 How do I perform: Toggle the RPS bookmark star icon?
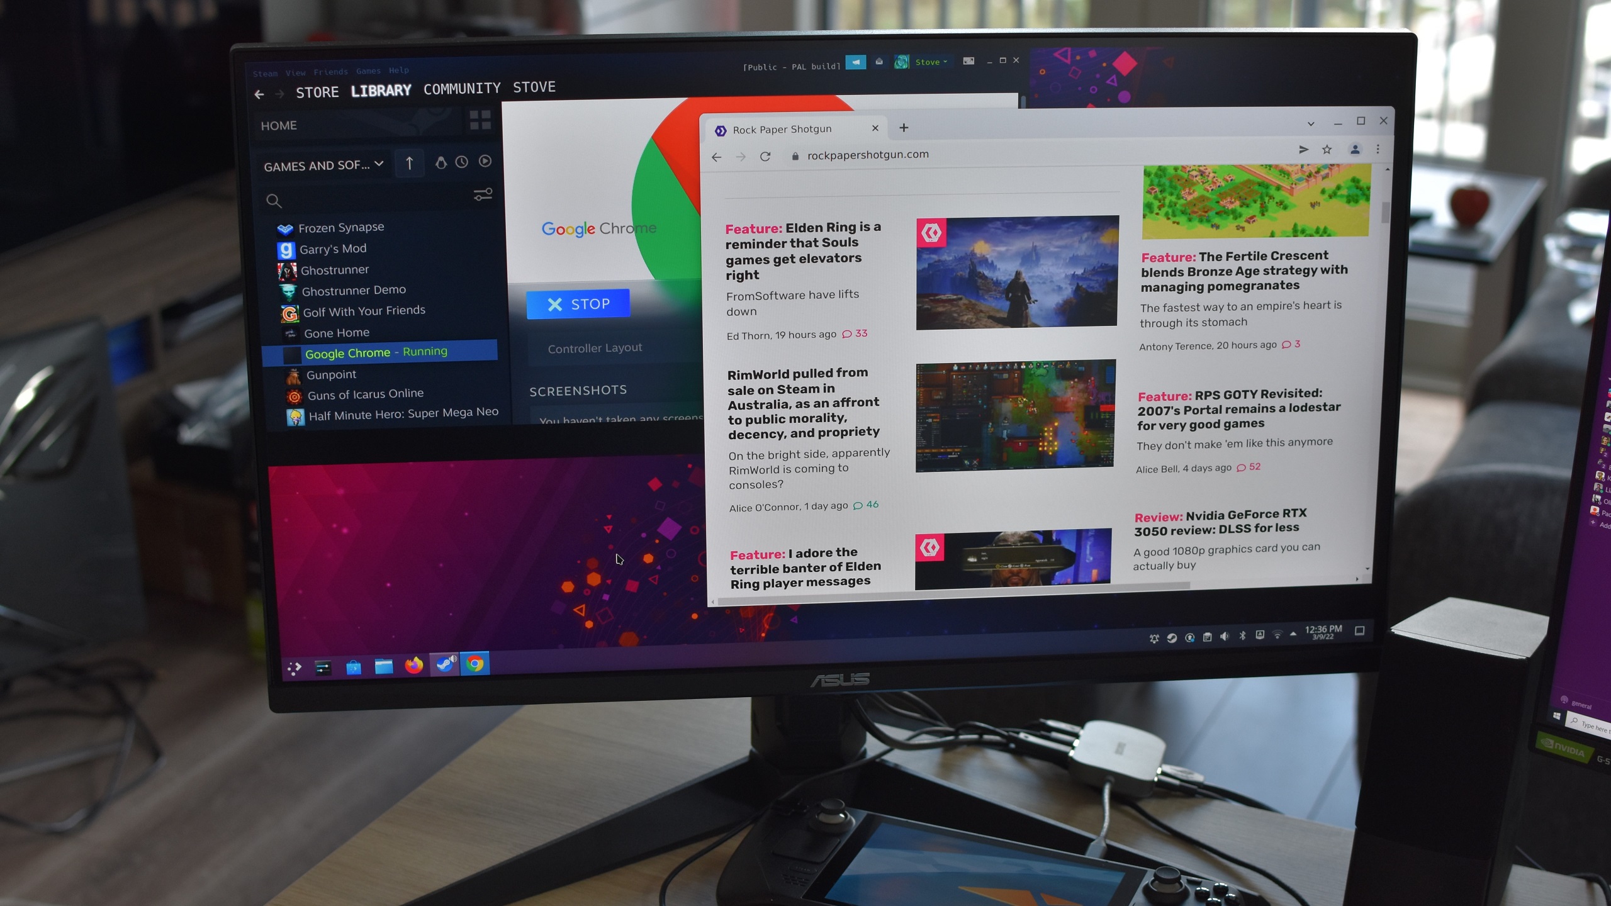click(x=1329, y=154)
